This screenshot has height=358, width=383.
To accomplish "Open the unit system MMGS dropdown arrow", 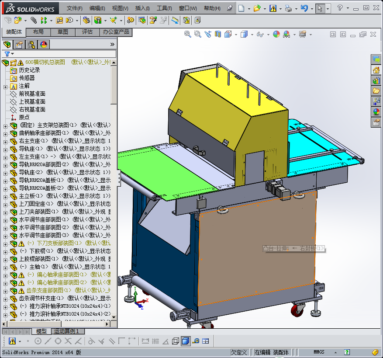I will 335,352.
